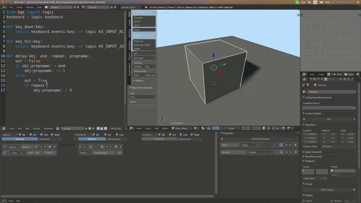
Task: Open Object tab in properties editor
Action: 326,79
